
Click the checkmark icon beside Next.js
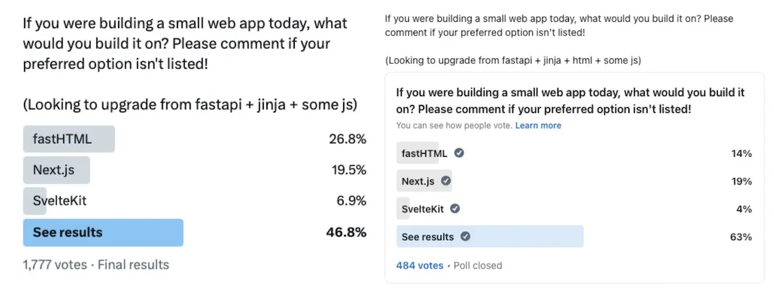[x=446, y=181]
